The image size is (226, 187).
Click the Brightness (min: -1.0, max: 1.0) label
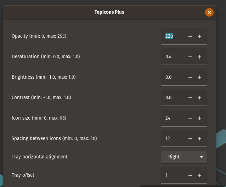(x=44, y=77)
